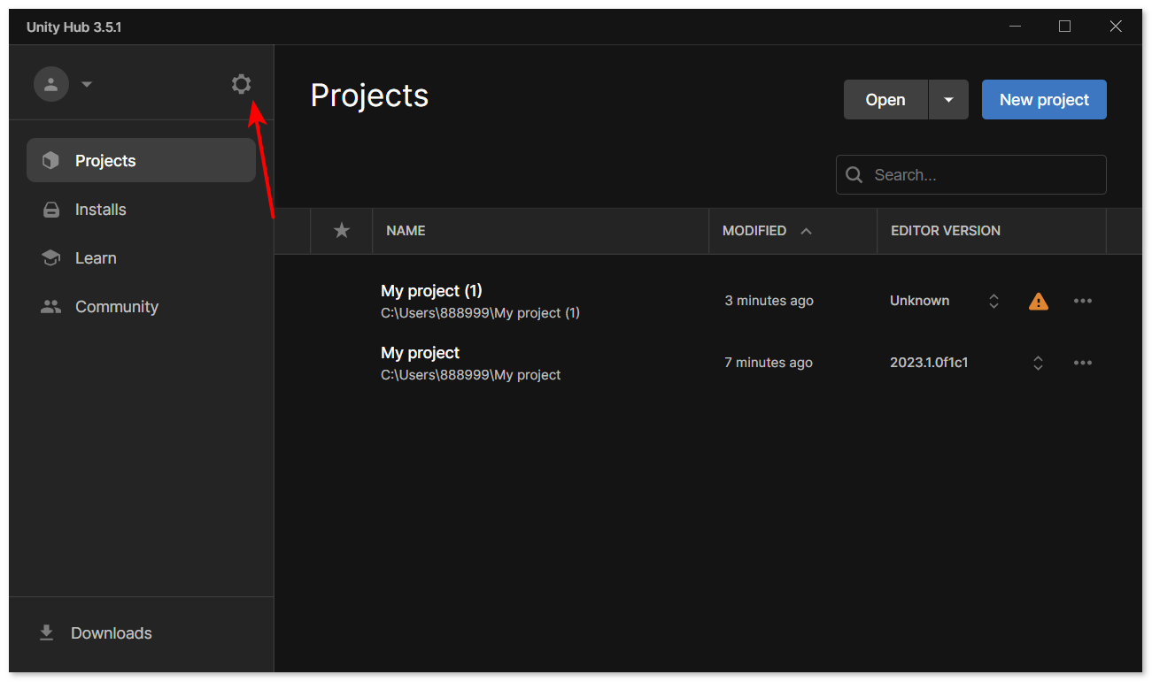The image size is (1152, 682).
Task: Close the Unity Hub window
Action: click(1116, 27)
